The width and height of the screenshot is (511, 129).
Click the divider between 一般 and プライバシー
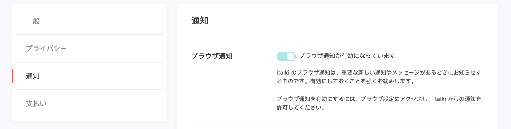tap(90, 35)
